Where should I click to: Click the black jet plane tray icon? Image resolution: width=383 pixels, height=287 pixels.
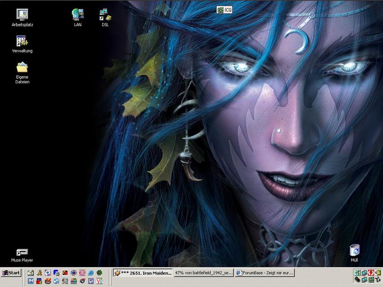click(x=378, y=279)
